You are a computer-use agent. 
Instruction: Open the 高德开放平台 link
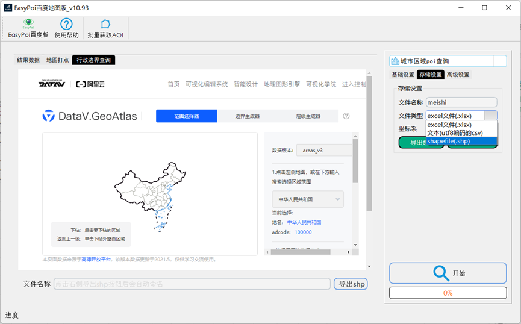point(96,260)
